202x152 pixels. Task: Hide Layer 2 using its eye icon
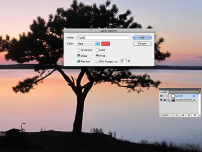162,96
